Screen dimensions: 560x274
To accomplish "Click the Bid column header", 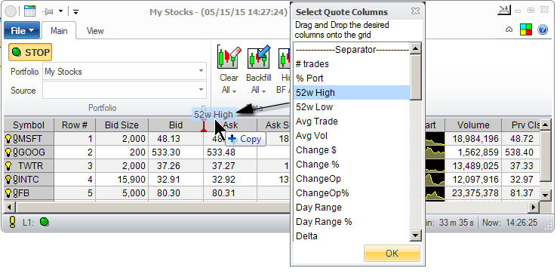I will [176, 125].
